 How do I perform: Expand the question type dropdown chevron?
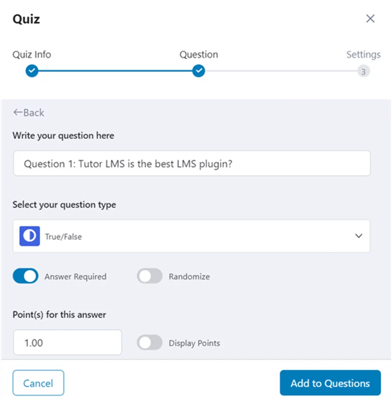359,236
